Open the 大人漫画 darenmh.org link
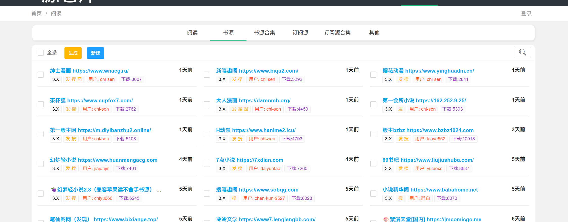 pos(253,101)
